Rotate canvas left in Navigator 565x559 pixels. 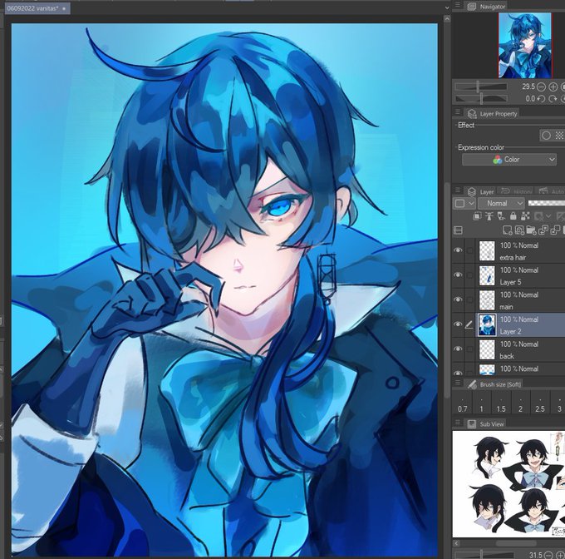pos(541,99)
